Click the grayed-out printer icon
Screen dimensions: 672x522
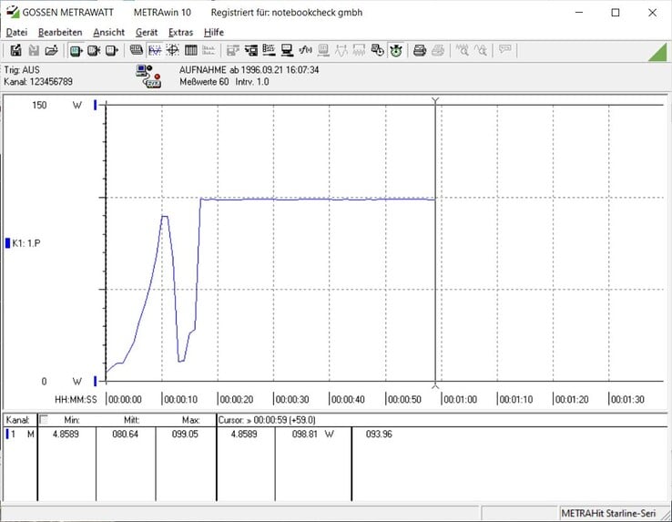pyautogui.click(x=438, y=51)
